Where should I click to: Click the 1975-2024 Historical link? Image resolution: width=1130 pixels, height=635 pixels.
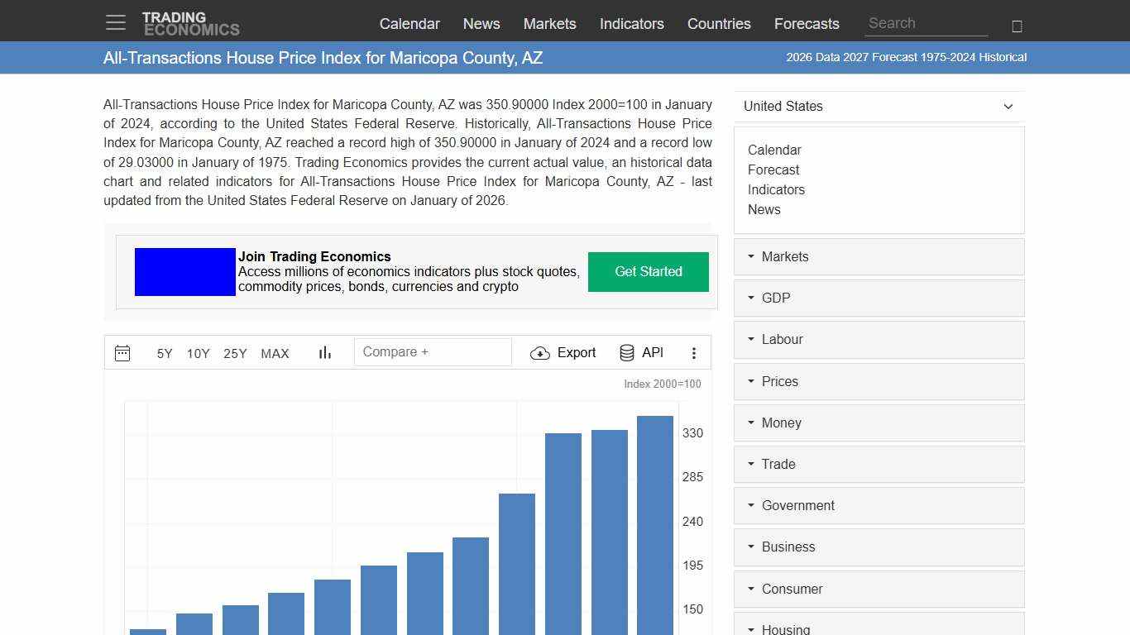tap(976, 57)
